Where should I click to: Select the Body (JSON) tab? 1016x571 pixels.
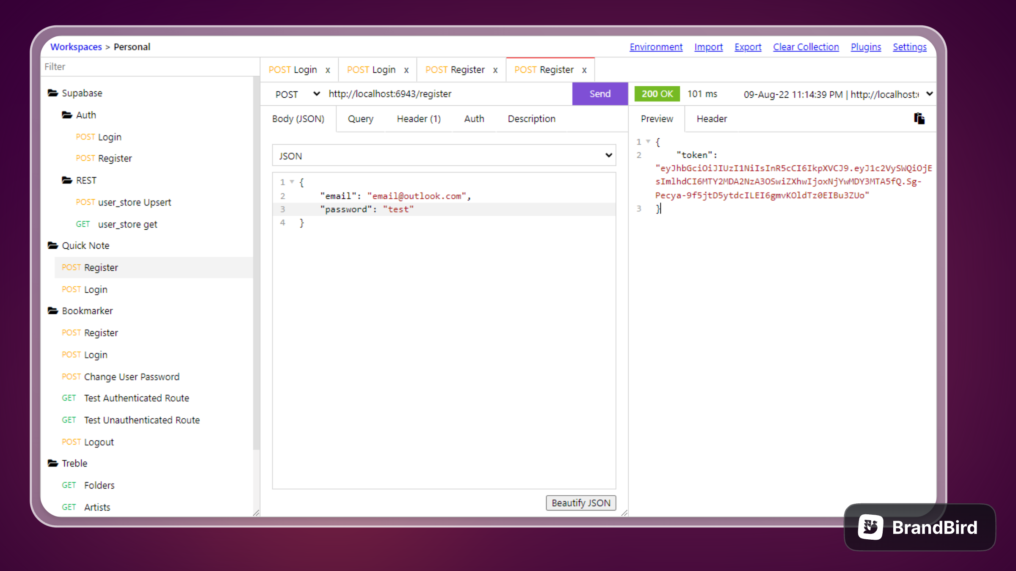tap(298, 119)
